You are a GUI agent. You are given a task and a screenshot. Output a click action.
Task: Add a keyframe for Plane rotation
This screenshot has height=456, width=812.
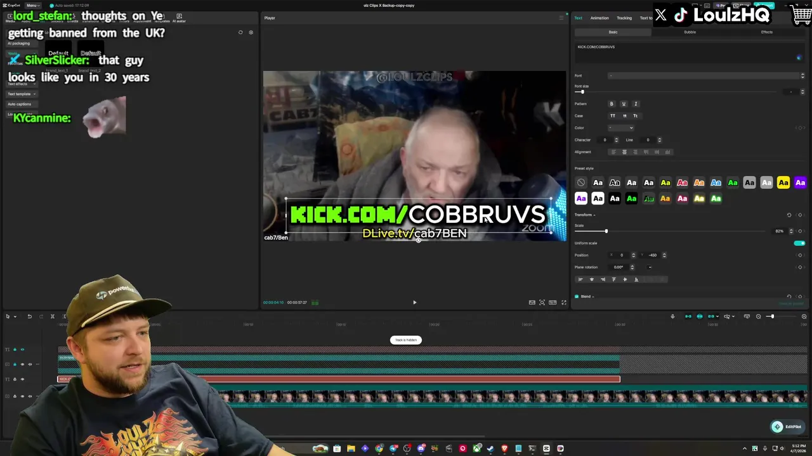point(800,267)
